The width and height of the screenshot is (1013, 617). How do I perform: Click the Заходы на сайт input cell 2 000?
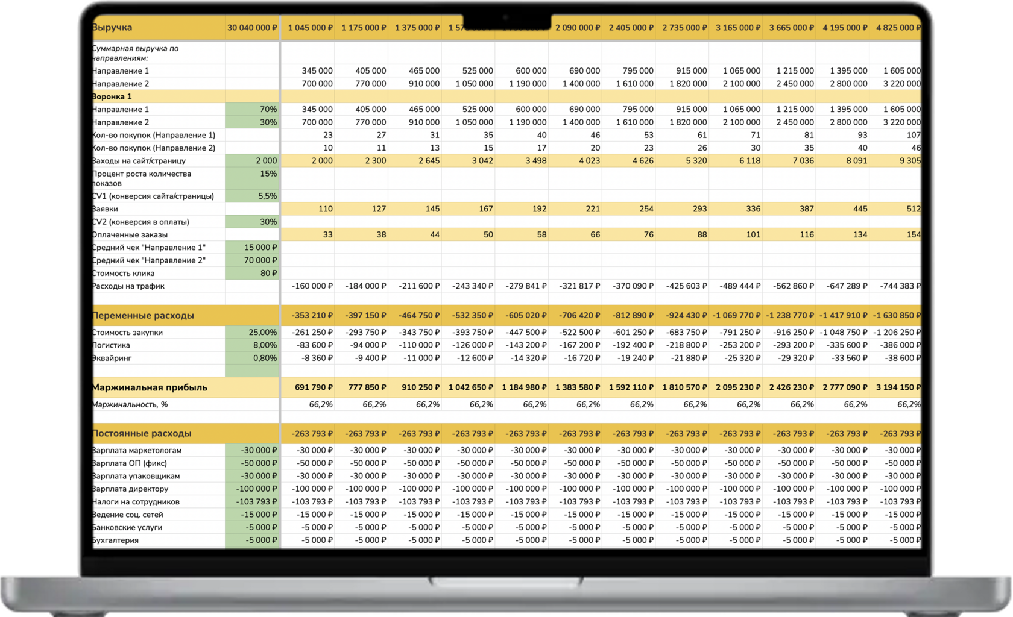pos(252,161)
